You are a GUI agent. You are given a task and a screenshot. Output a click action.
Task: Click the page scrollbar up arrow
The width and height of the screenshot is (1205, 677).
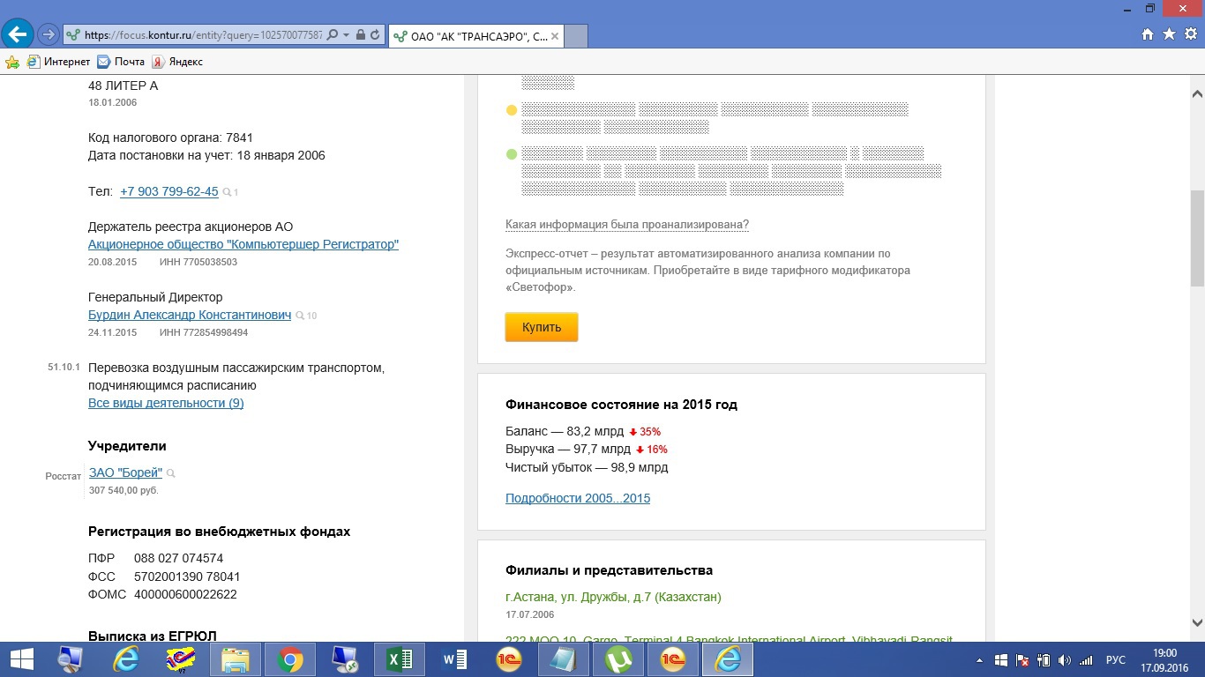point(1197,93)
